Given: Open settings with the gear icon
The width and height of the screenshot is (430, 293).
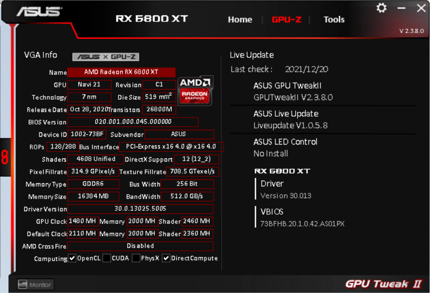Looking at the screenshot, I should click(381, 8).
